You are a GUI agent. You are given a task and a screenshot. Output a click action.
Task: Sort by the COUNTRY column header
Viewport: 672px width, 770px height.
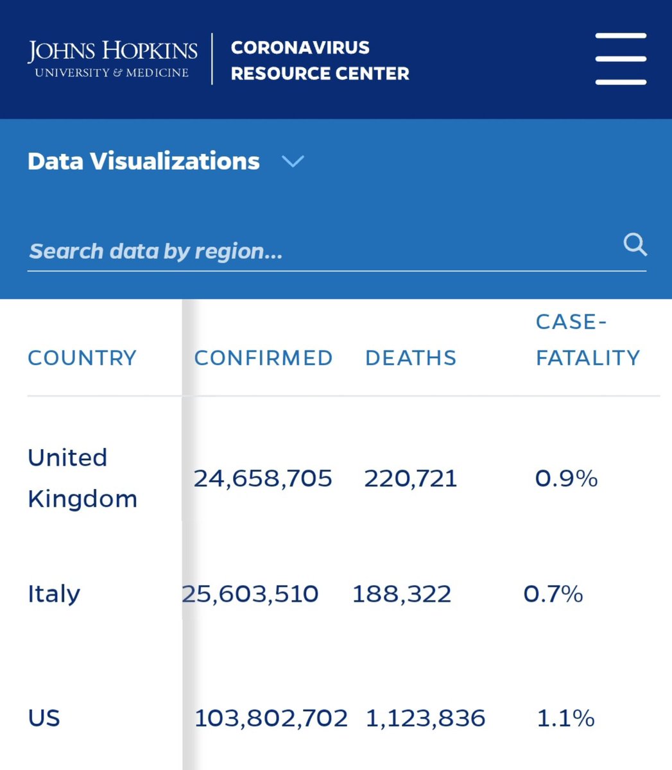coord(82,357)
